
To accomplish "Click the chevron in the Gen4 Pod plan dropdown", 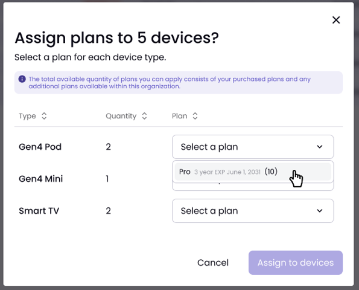I will pyautogui.click(x=320, y=147).
